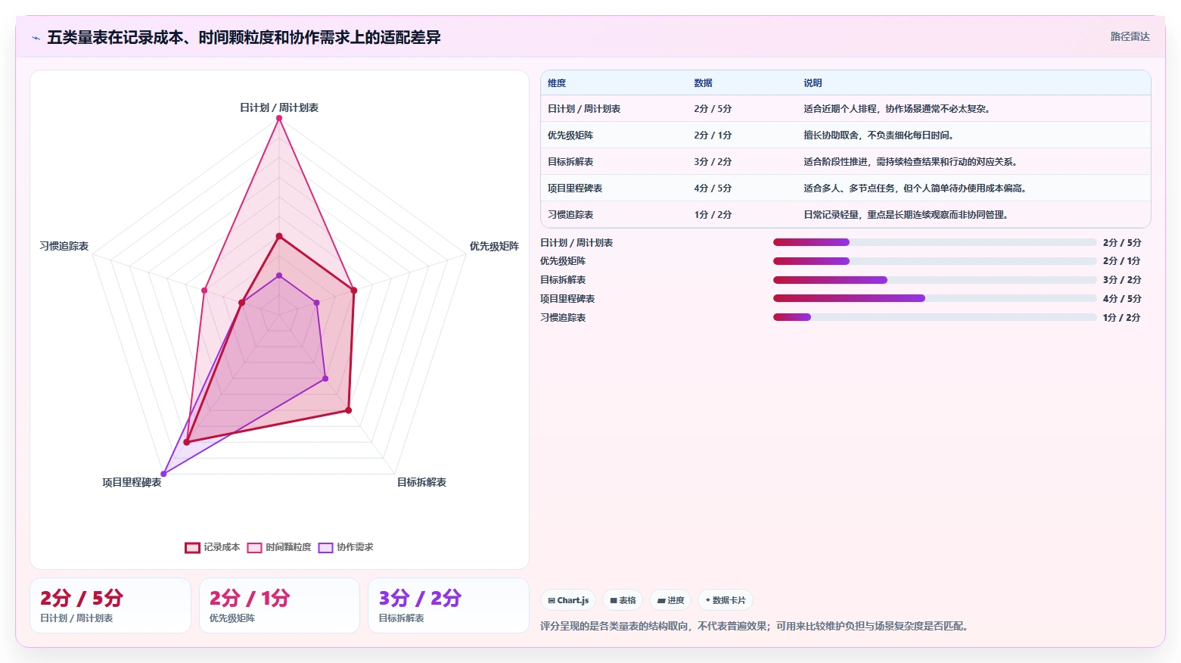1181x663 pixels.
Task: Click the 项目里程碑表 radar axis label
Action: pyautogui.click(x=132, y=482)
